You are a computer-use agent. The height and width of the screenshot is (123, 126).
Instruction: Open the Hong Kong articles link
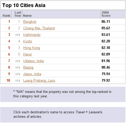coord(32,48)
